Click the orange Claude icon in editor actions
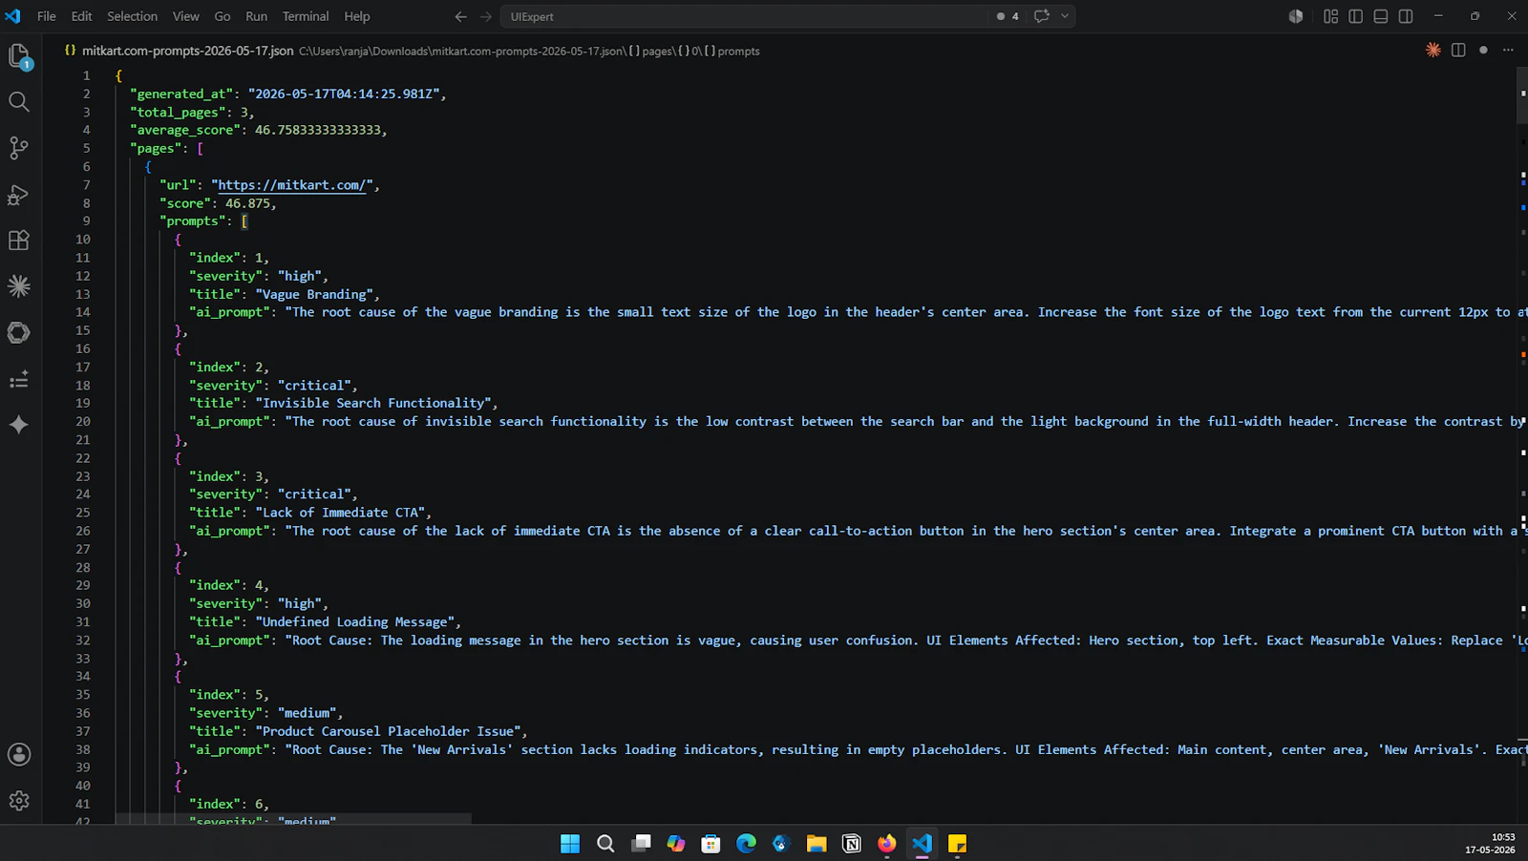Image resolution: width=1528 pixels, height=861 pixels. point(1433,50)
